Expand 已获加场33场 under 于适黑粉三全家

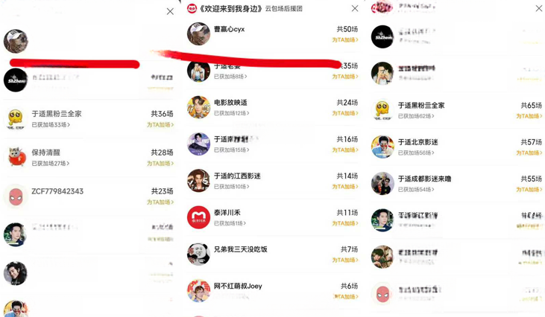tap(51, 124)
